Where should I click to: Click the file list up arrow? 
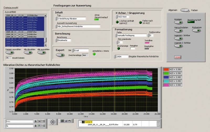point(45,15)
